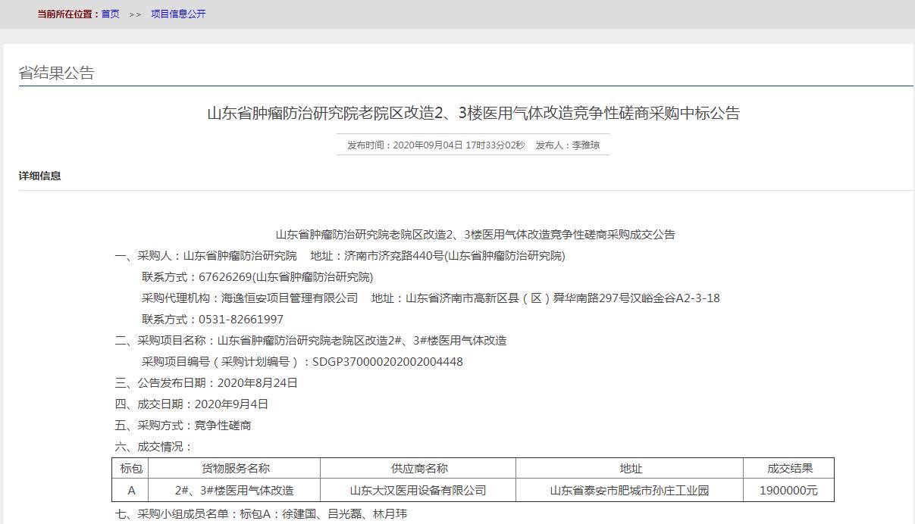The height and width of the screenshot is (524, 915).
Task: Open the 项目信息公开 breadcrumb link
Action: tap(178, 14)
